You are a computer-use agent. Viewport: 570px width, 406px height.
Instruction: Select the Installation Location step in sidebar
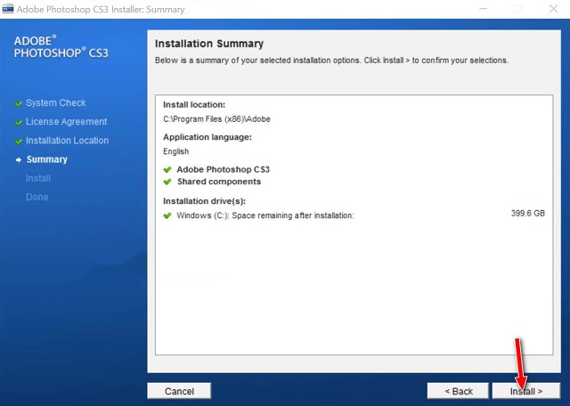68,141
